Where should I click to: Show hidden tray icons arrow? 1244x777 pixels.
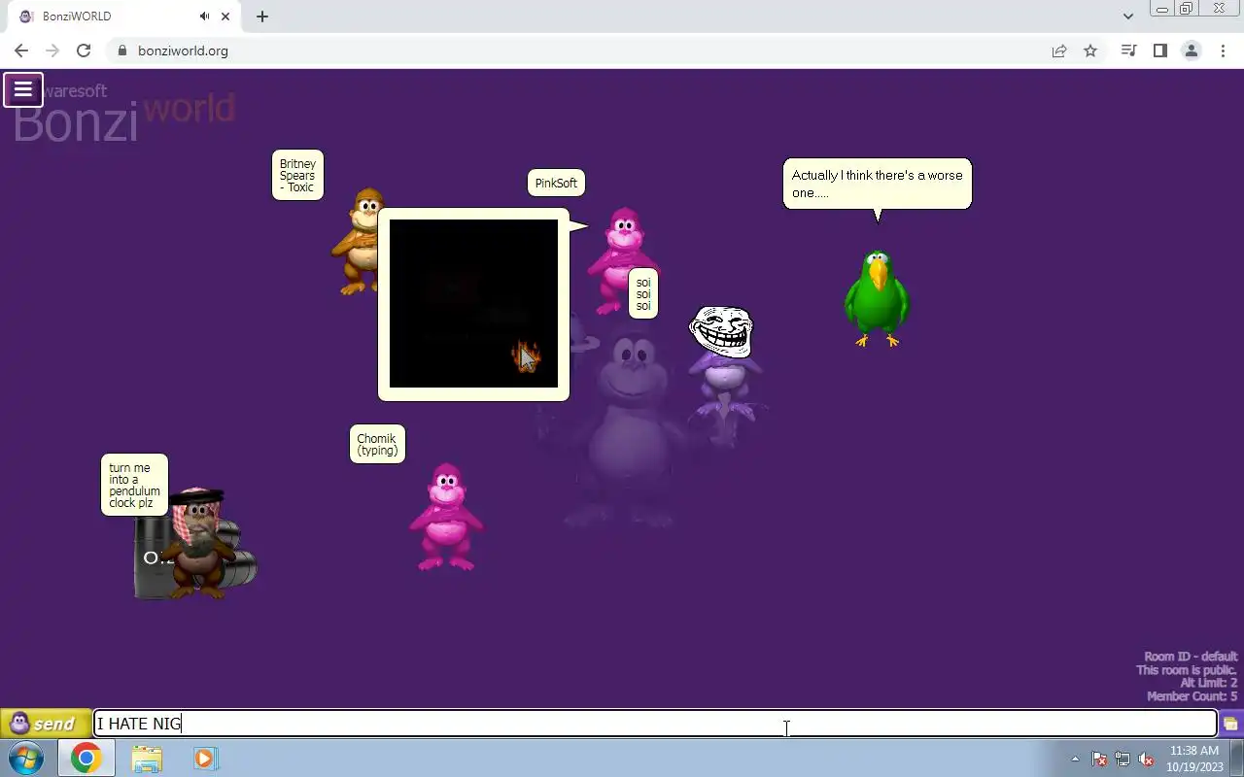(1075, 759)
